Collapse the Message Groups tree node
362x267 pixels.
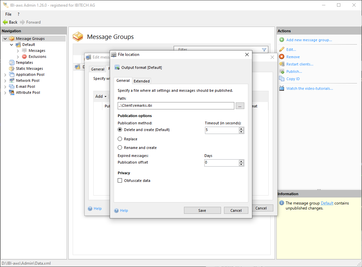(x=5, y=39)
